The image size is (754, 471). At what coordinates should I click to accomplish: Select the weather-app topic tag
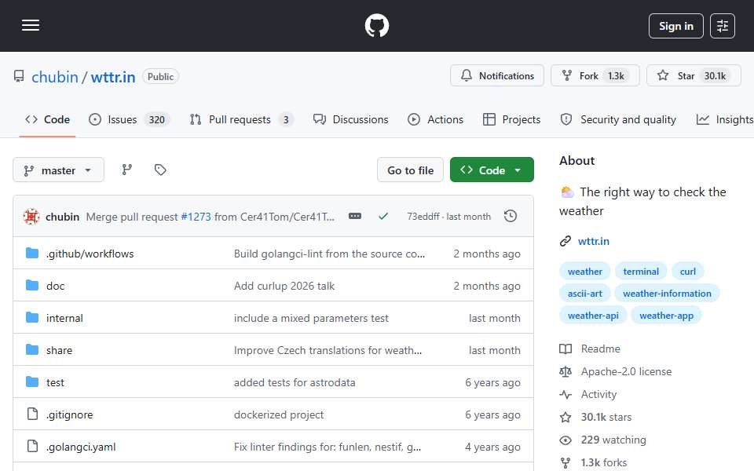tap(667, 316)
